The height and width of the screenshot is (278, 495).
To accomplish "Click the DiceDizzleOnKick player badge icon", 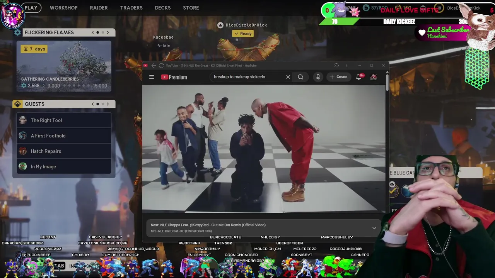I will pyautogui.click(x=220, y=25).
